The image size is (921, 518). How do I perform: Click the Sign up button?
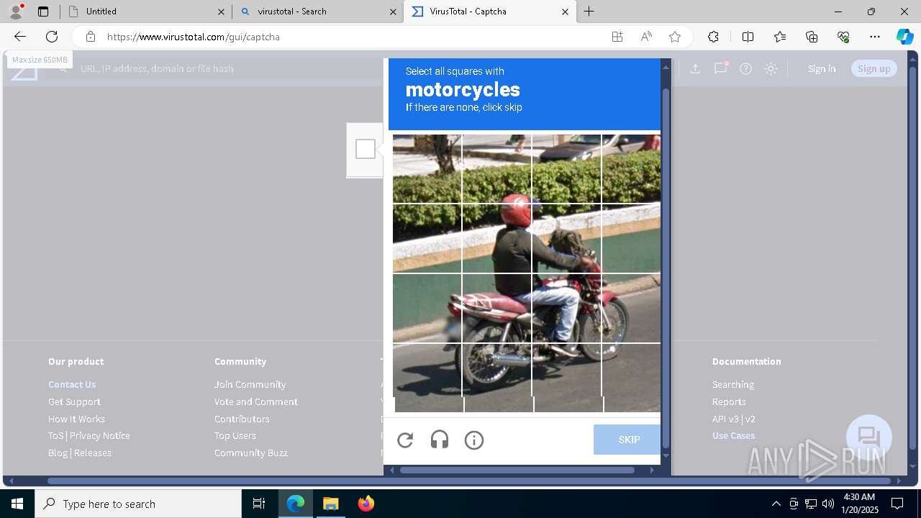click(874, 68)
